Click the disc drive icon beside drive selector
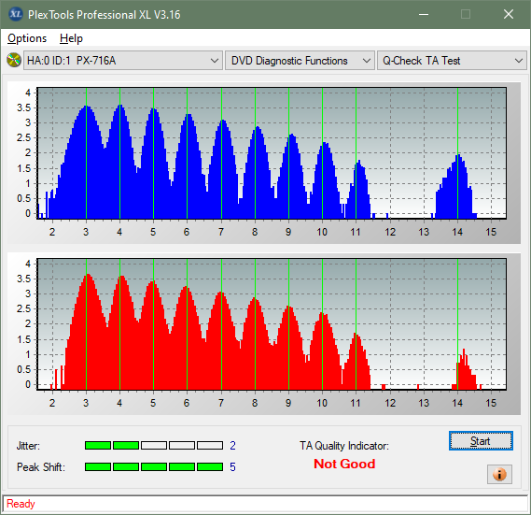Screen dimensions: 531x515 coord(14,61)
